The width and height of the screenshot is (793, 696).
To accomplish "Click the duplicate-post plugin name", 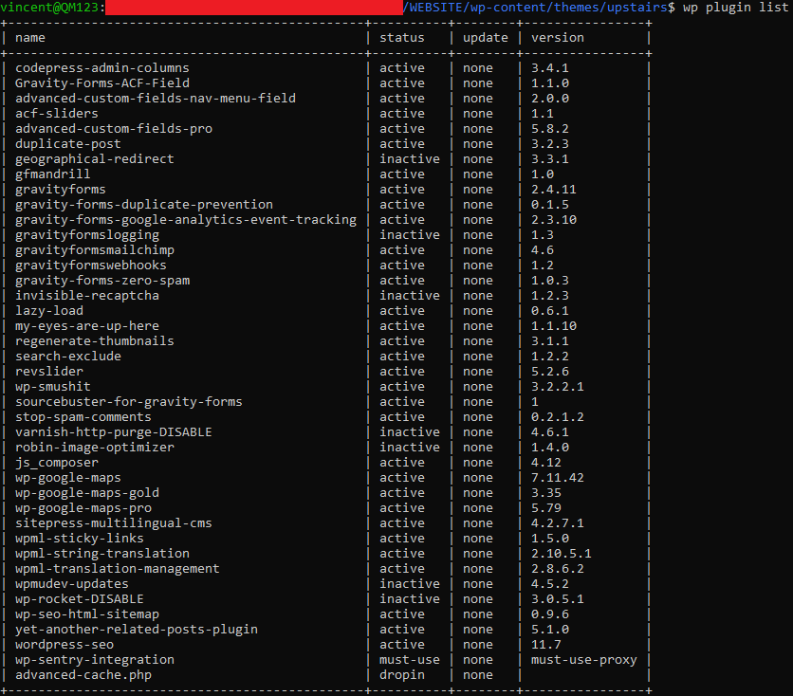I will (67, 144).
